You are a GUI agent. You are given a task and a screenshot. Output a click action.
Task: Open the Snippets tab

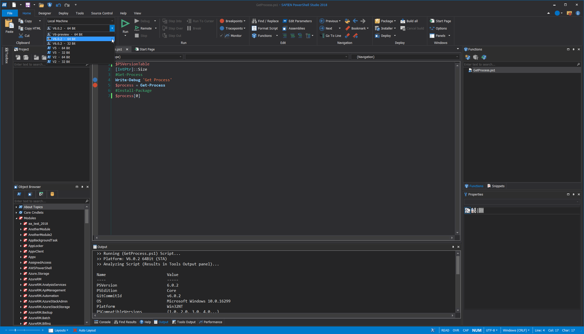pyautogui.click(x=496, y=186)
